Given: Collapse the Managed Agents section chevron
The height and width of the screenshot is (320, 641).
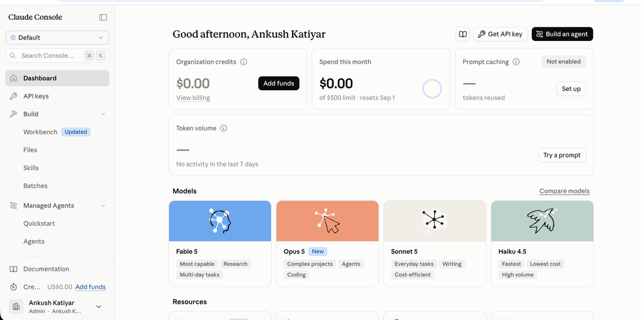Looking at the screenshot, I should 103,205.
